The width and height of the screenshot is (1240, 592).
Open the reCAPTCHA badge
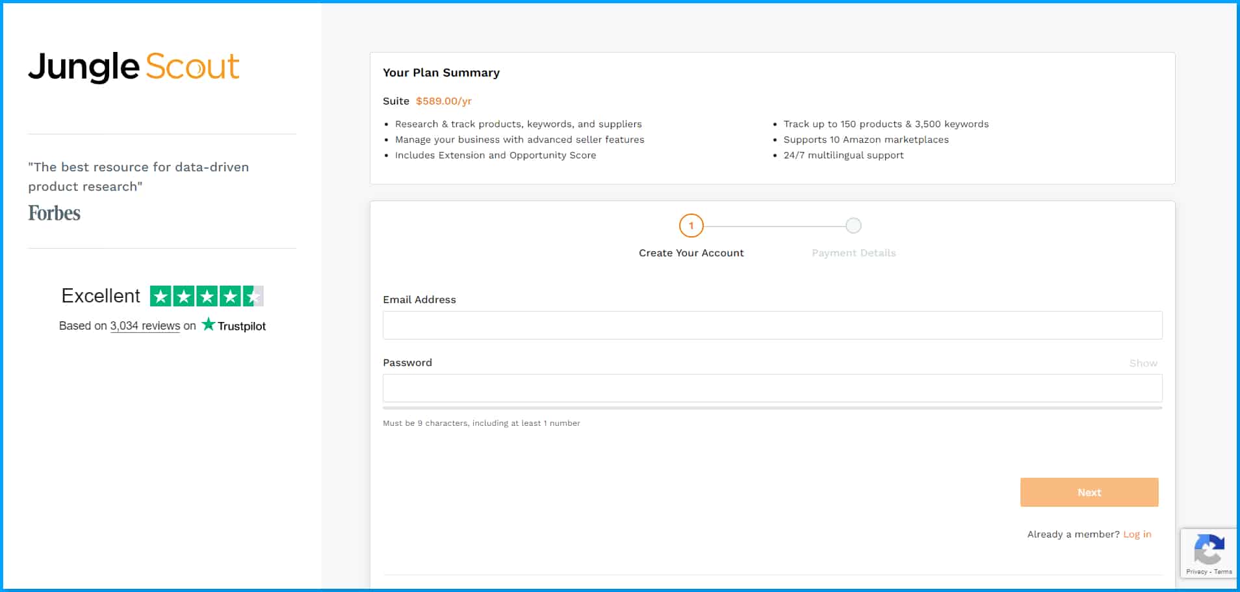(x=1209, y=553)
